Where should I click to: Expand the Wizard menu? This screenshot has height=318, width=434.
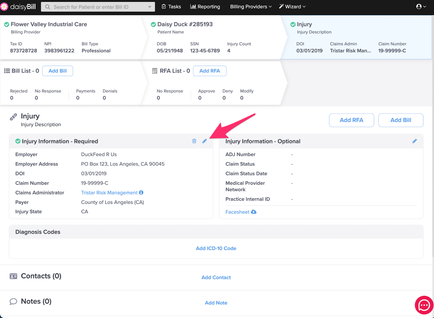[292, 7]
